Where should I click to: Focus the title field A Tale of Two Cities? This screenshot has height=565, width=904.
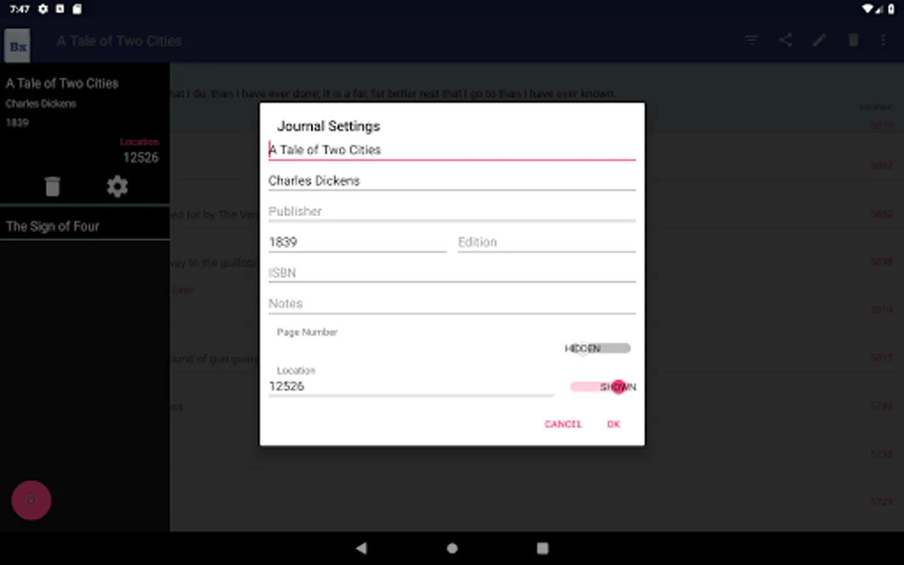point(452,150)
